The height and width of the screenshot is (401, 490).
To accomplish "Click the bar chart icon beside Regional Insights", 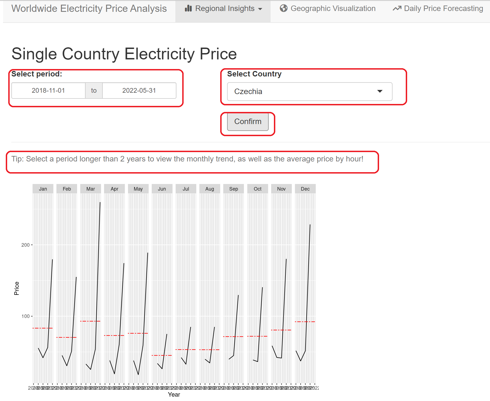I will 188,9.
